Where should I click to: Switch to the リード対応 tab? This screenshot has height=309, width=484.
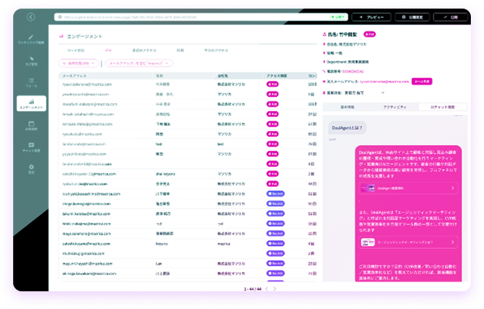[x=75, y=50]
